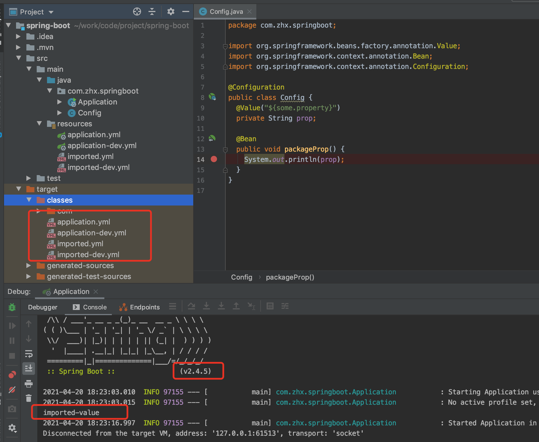This screenshot has height=442, width=539.
Task: Click the Evaluate Expression calculator icon
Action: 270,306
